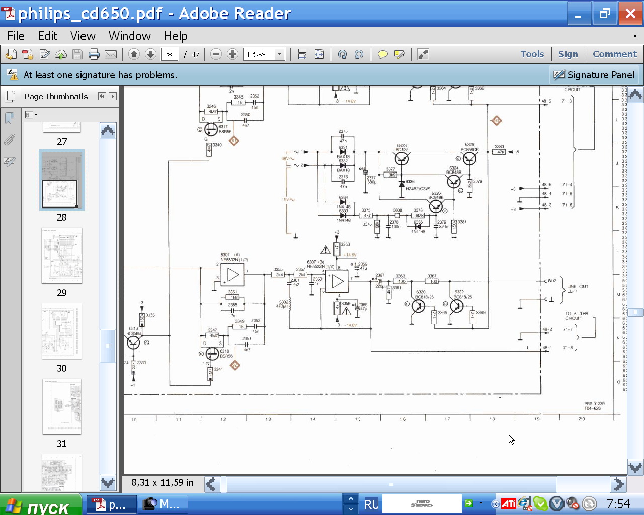The image size is (644, 515).
Task: Open the Comment pane
Action: click(x=614, y=54)
